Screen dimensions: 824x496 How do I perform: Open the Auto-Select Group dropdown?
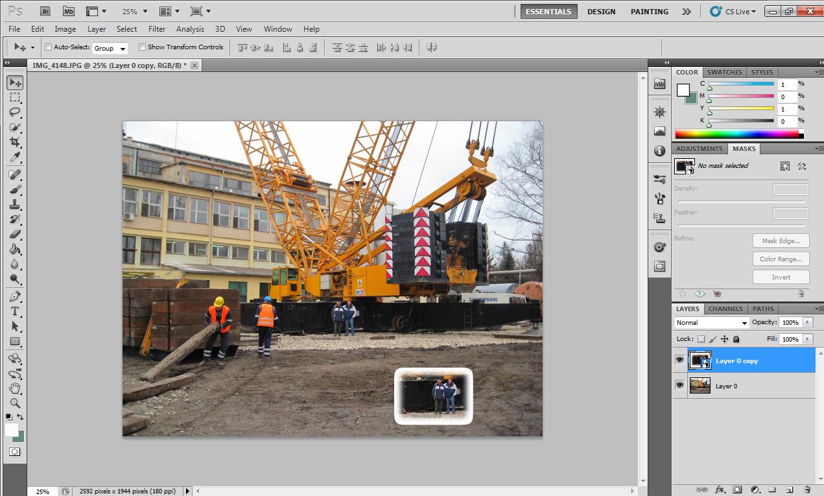tap(110, 48)
